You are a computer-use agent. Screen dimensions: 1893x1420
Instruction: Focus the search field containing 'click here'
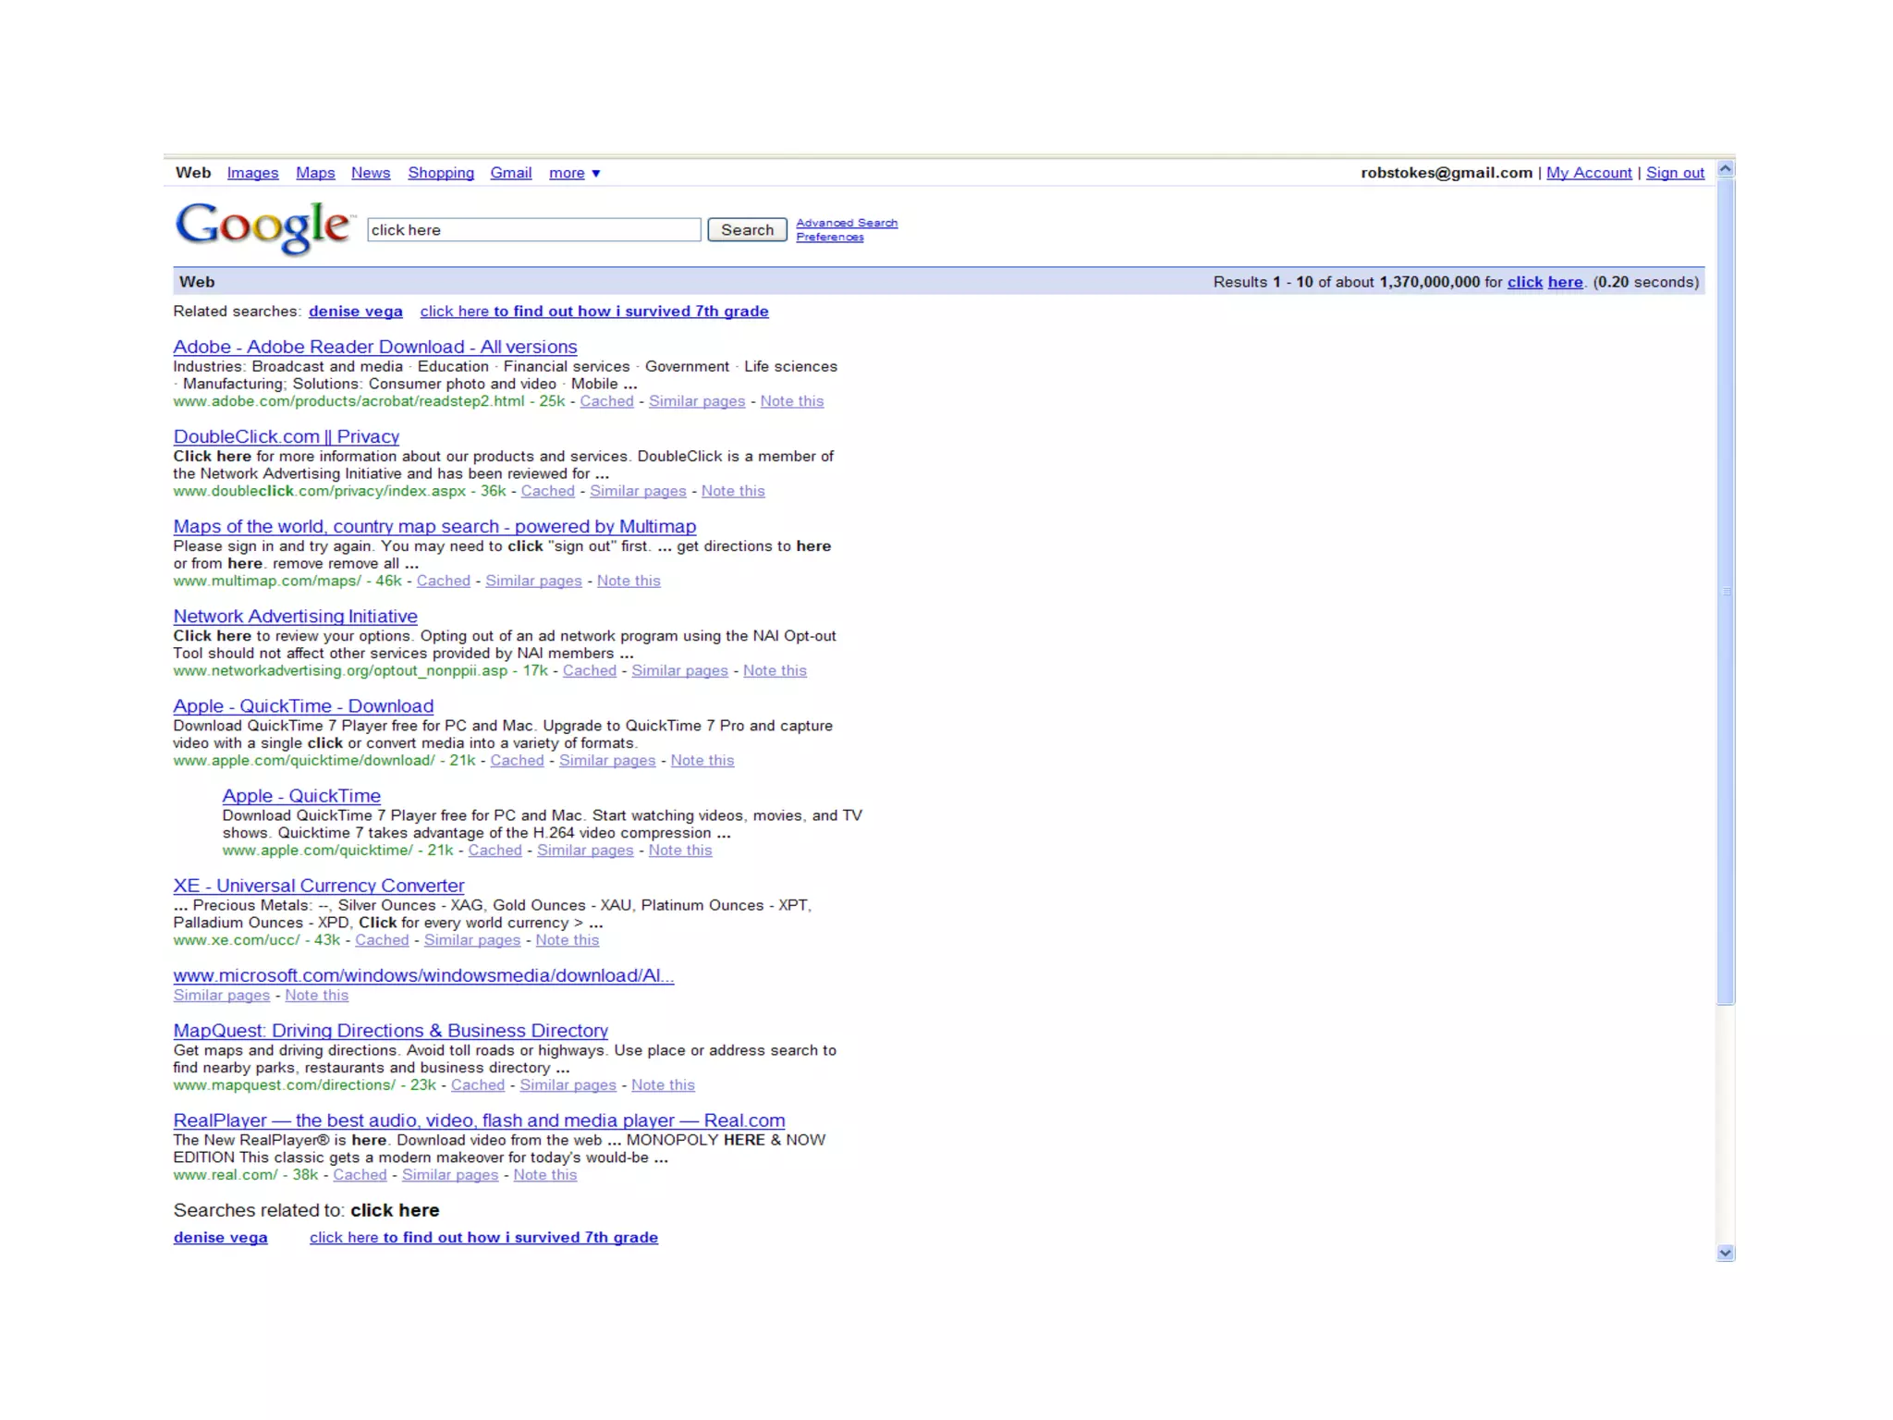tap(533, 230)
